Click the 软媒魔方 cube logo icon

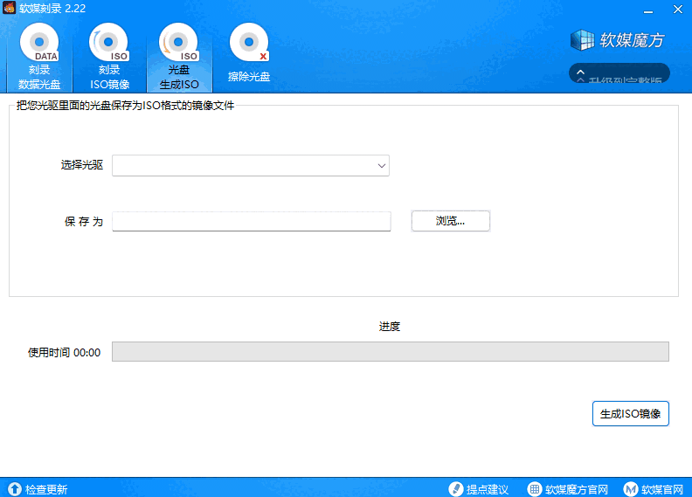click(582, 40)
